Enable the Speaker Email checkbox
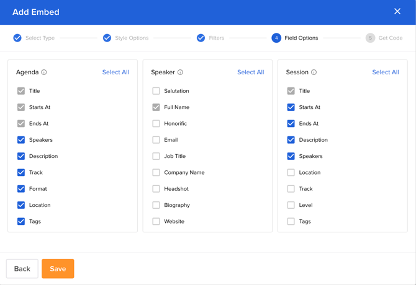 pyautogui.click(x=156, y=140)
